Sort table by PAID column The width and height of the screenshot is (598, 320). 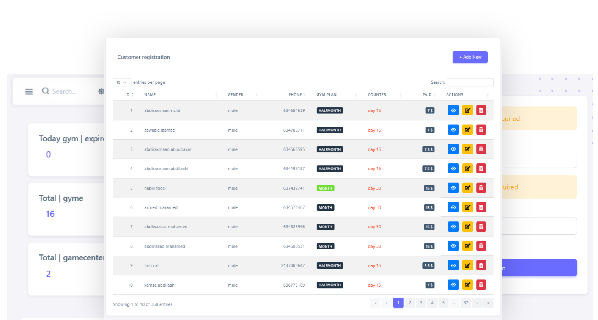[429, 94]
